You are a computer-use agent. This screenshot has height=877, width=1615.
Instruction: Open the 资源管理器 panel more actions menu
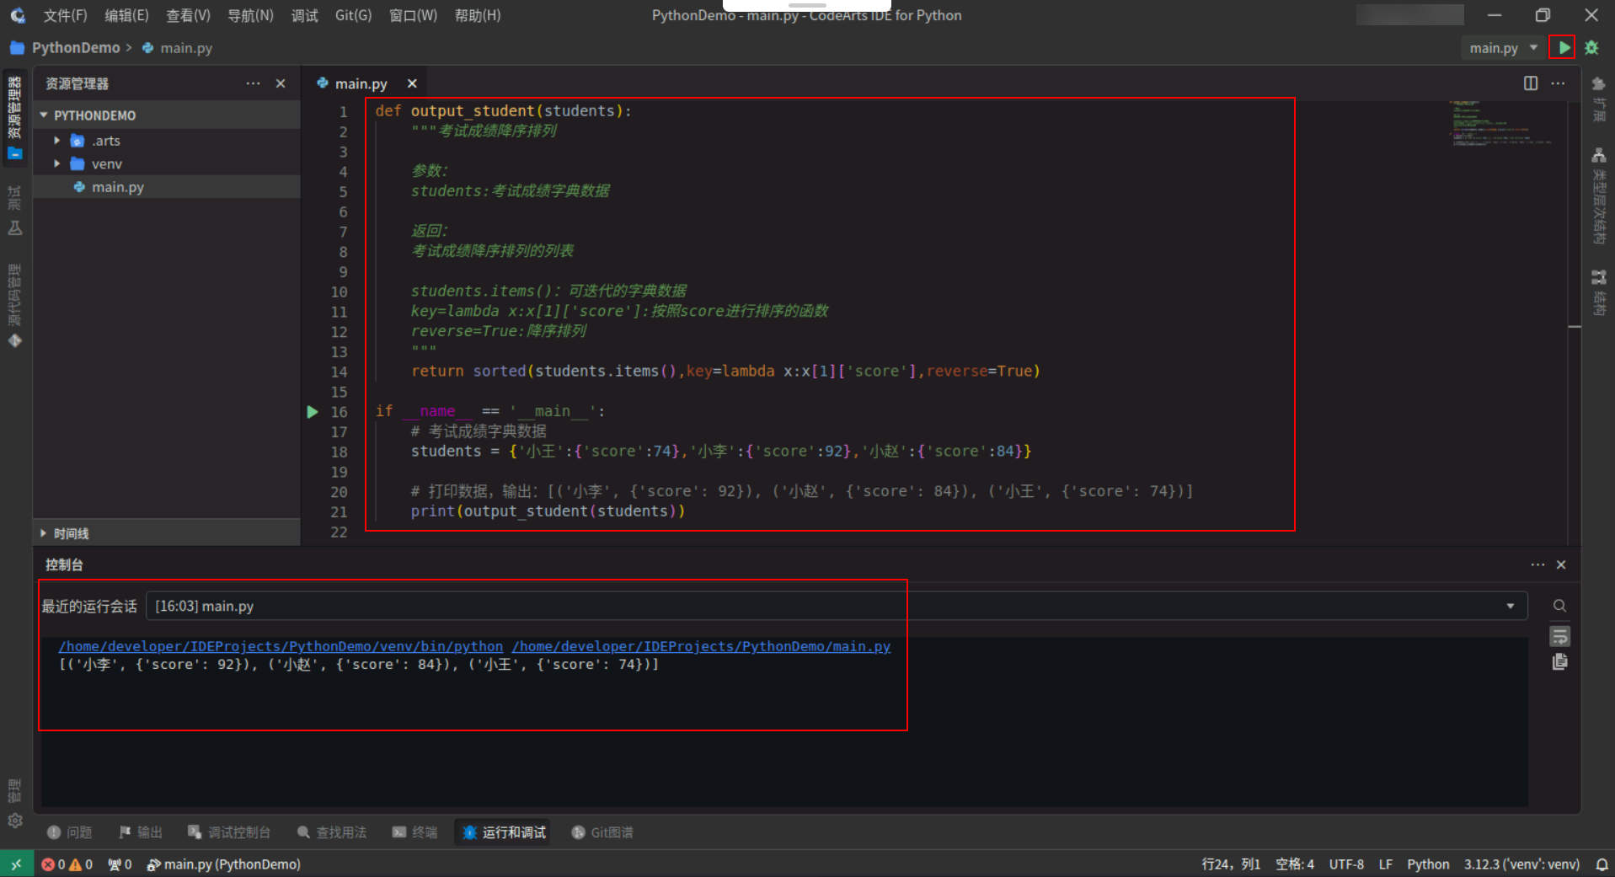point(253,83)
